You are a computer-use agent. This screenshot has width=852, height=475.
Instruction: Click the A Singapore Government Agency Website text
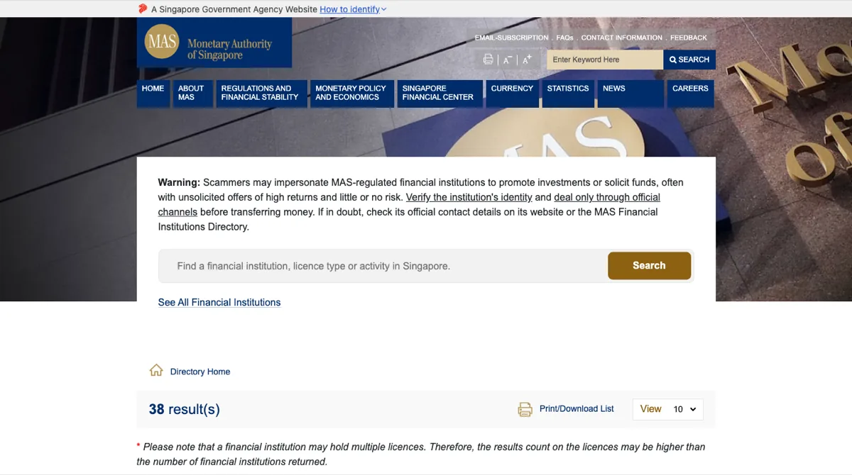tap(234, 9)
